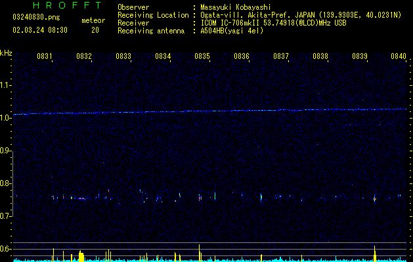Click the Receiving antenna label
This screenshot has width=413, height=262.
tap(151, 31)
